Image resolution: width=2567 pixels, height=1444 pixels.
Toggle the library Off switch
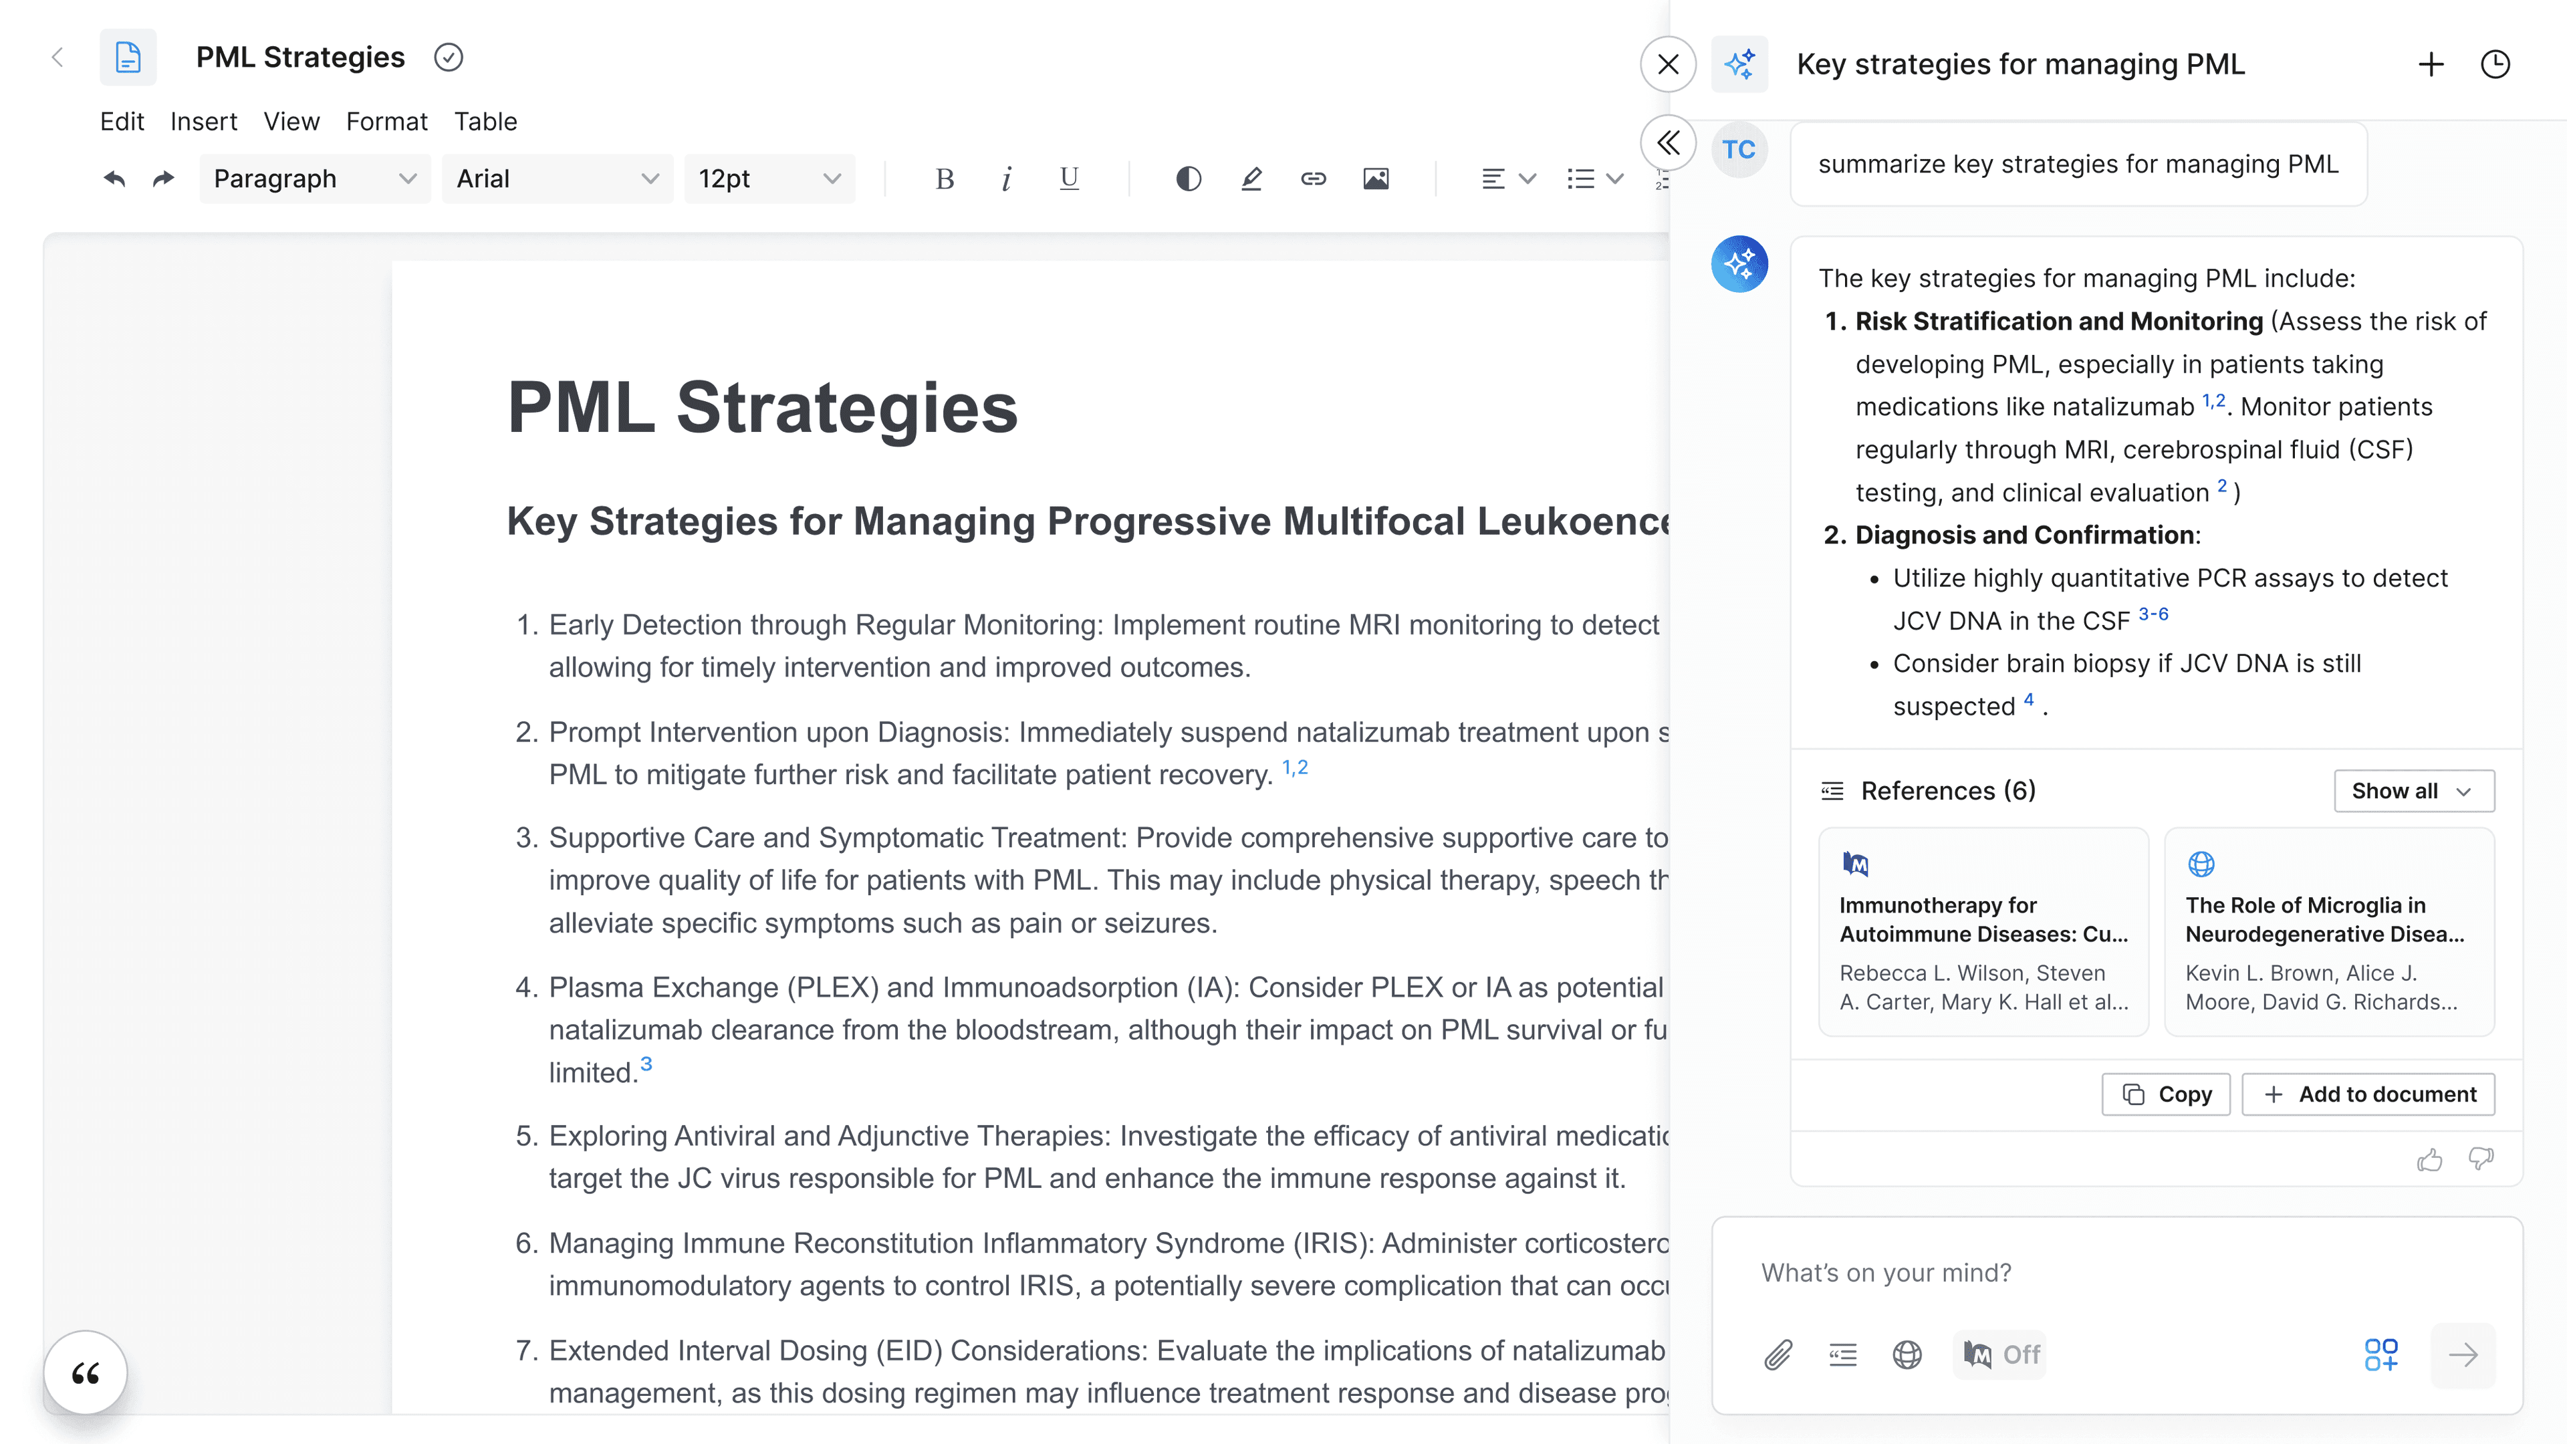tap(2001, 1354)
